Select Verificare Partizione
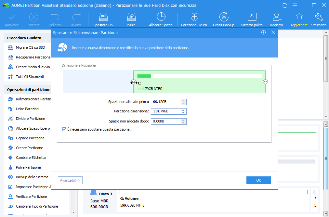The height and width of the screenshot is (217, 329). (27, 197)
